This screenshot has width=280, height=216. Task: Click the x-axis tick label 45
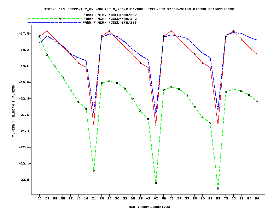click(156, 198)
